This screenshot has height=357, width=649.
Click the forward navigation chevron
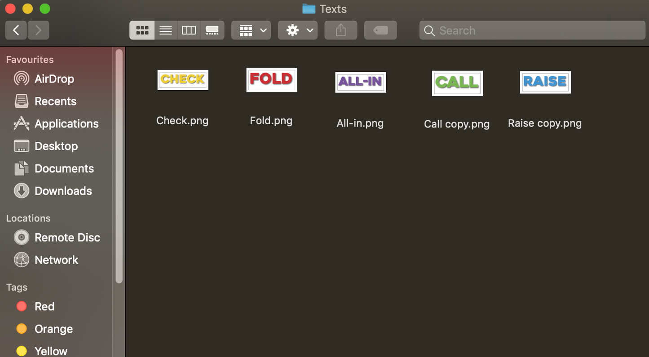point(38,30)
